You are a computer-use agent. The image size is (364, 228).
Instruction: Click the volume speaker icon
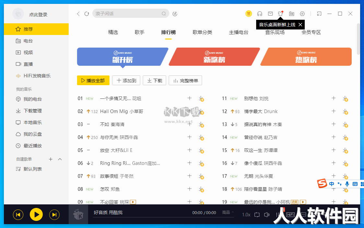point(267,215)
